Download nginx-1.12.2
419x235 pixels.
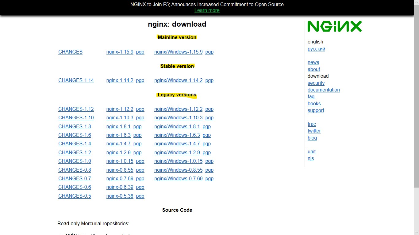click(x=120, y=109)
